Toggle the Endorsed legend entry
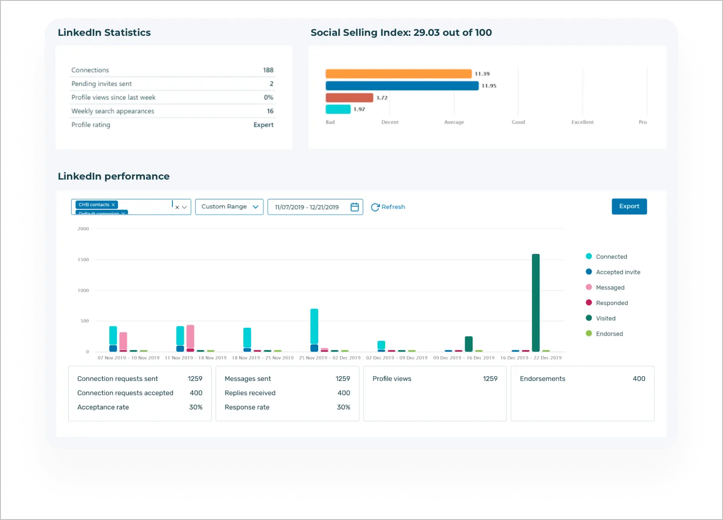The image size is (723, 520). click(x=604, y=333)
